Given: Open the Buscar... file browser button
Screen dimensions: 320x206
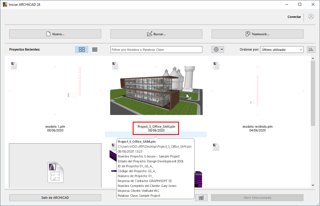Looking at the screenshot, I should click(156, 34).
